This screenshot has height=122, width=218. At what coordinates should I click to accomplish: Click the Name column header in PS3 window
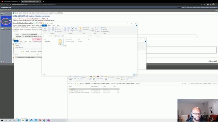(x=45, y=39)
